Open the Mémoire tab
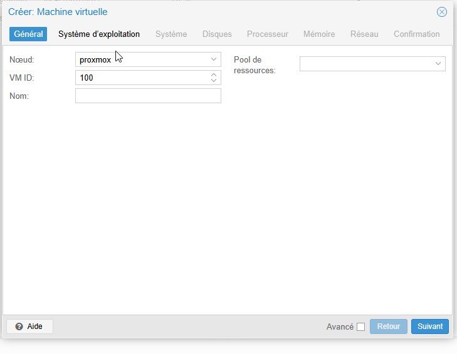 click(x=319, y=34)
